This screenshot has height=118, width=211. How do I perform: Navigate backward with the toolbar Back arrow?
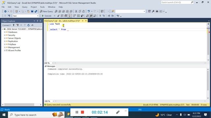(5, 11)
